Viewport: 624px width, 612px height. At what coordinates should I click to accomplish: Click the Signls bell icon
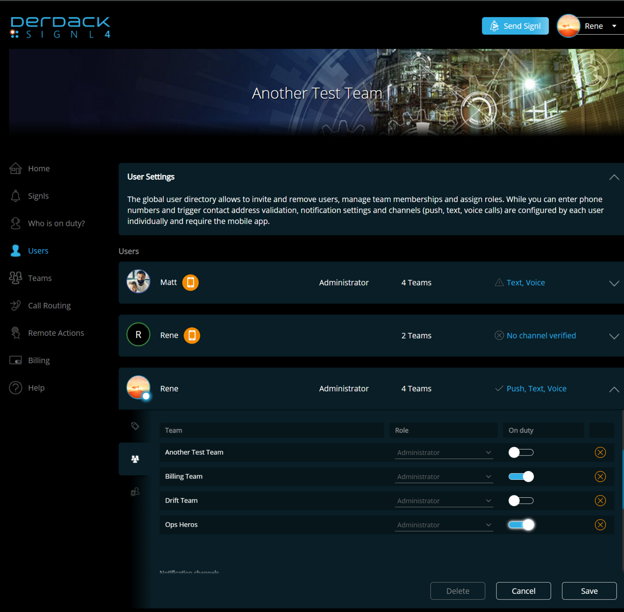point(16,196)
